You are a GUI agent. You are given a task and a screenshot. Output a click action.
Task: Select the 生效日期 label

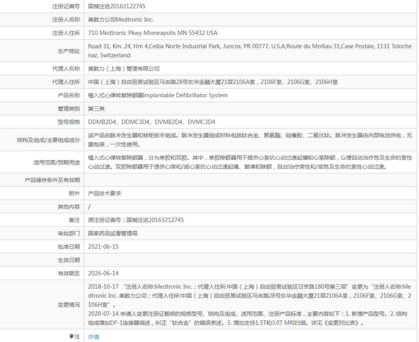point(69,260)
